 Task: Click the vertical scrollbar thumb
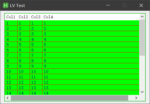click(x=142, y=38)
